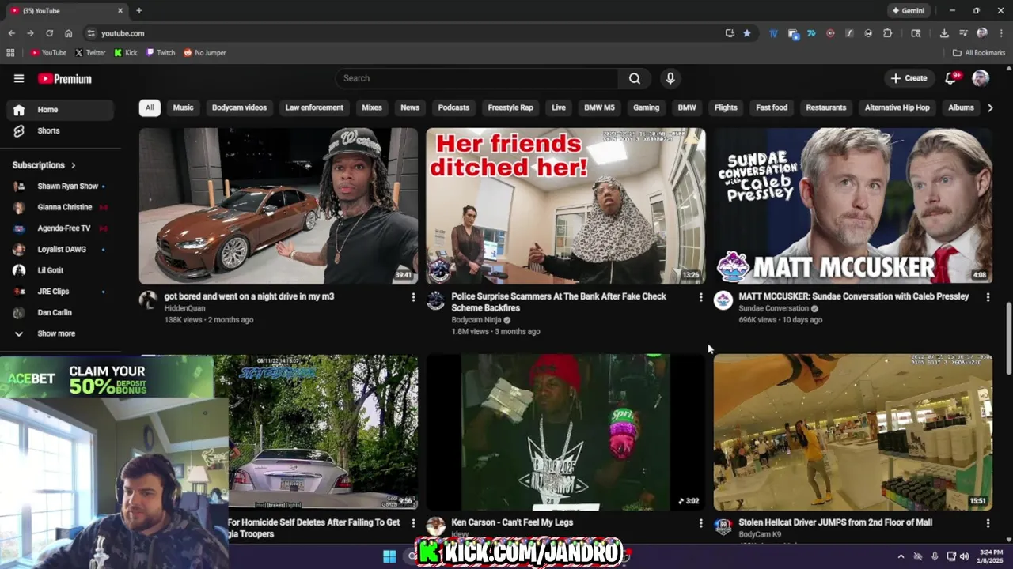Start voice search with the microphone
The width and height of the screenshot is (1013, 569).
(x=670, y=78)
